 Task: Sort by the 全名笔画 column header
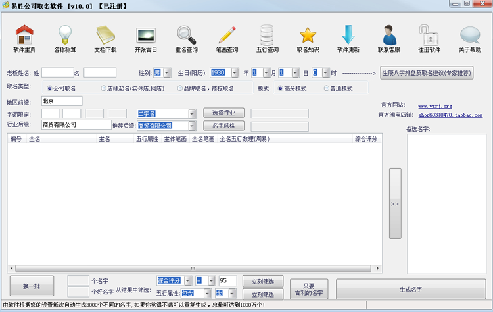(204, 139)
